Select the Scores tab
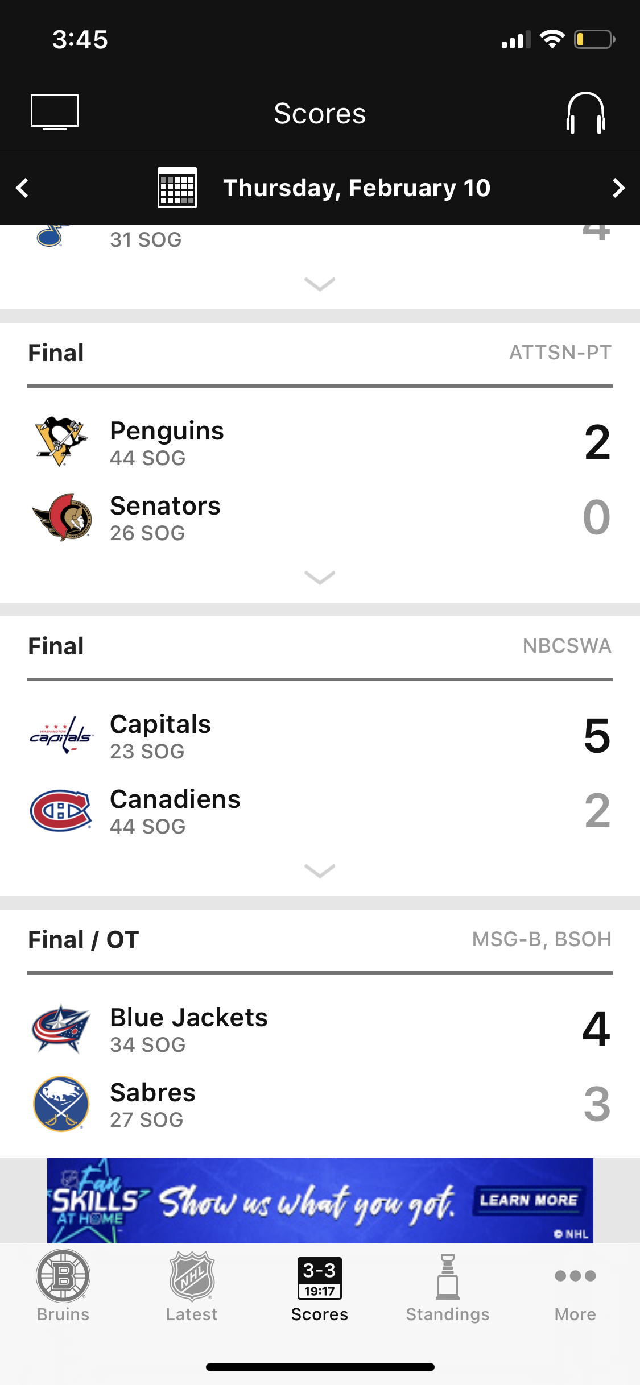 pyautogui.click(x=320, y=1286)
